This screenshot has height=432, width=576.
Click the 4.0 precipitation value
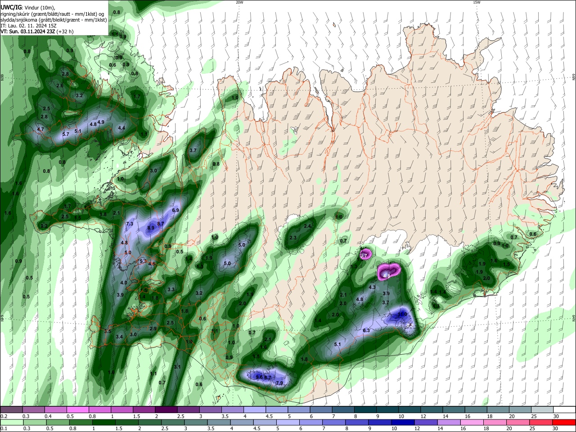[x=124, y=283]
